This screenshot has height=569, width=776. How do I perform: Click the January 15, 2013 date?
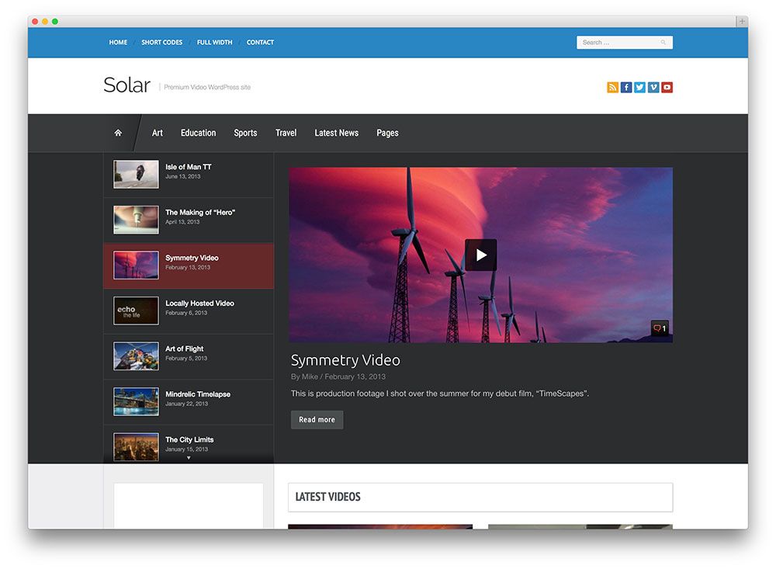[186, 449]
